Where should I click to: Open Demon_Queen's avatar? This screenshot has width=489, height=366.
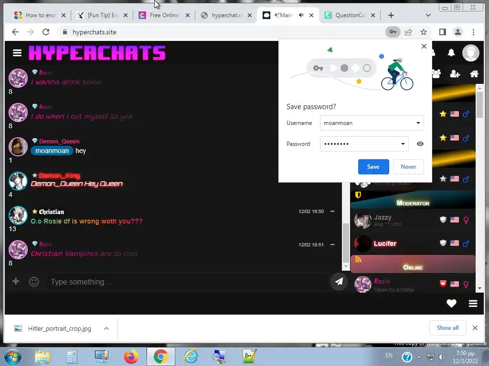pyautogui.click(x=18, y=146)
